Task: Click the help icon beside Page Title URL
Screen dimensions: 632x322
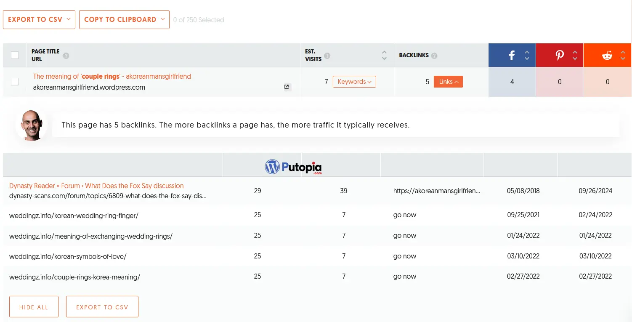Action: [66, 56]
